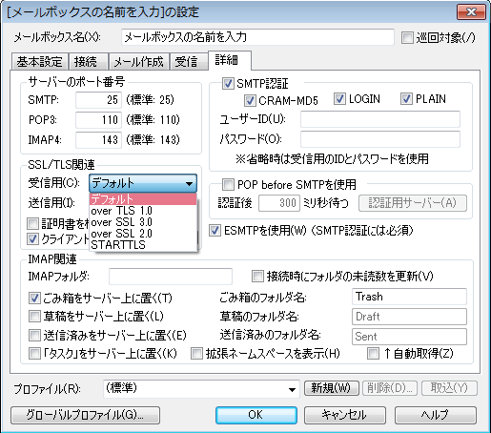Toggle LOGIN authentication checkbox
Screen dimensions: 491x433
point(339,99)
